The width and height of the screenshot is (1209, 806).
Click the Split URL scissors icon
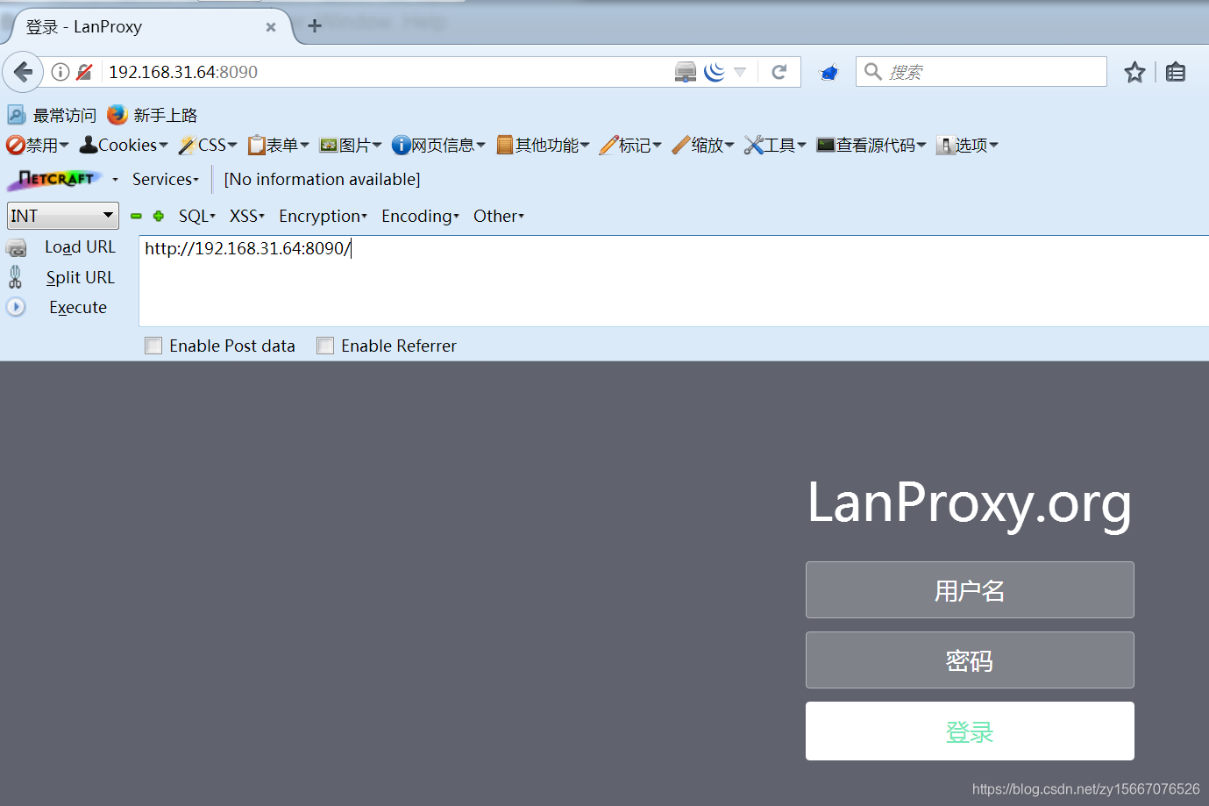coord(15,277)
